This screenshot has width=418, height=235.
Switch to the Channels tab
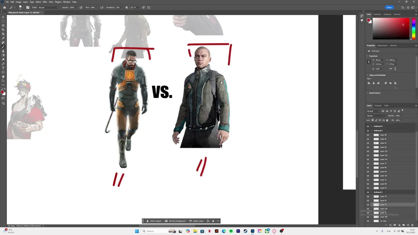378,105
